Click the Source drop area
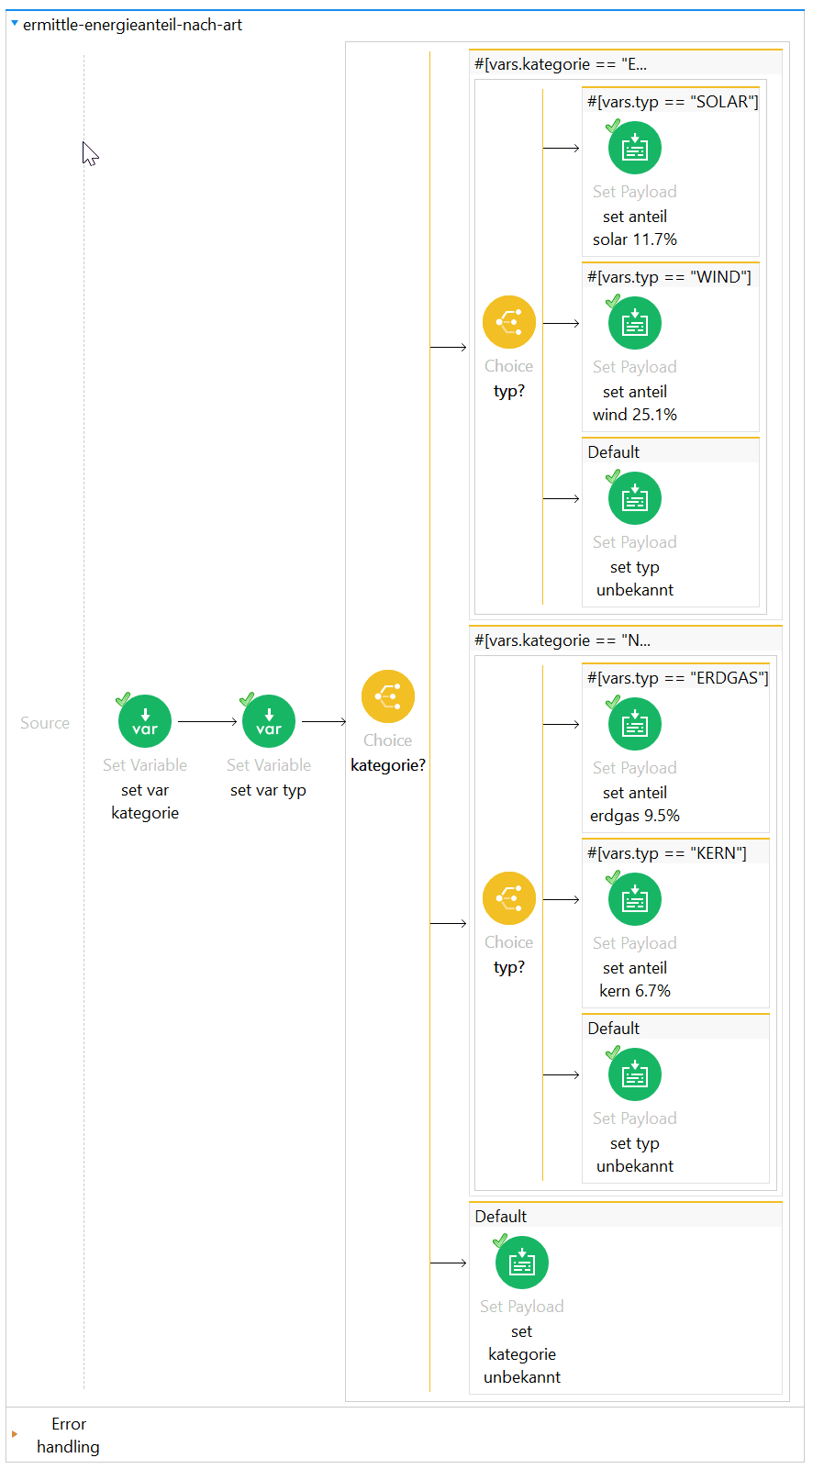Screen dimensions: 813x1469 coord(45,723)
